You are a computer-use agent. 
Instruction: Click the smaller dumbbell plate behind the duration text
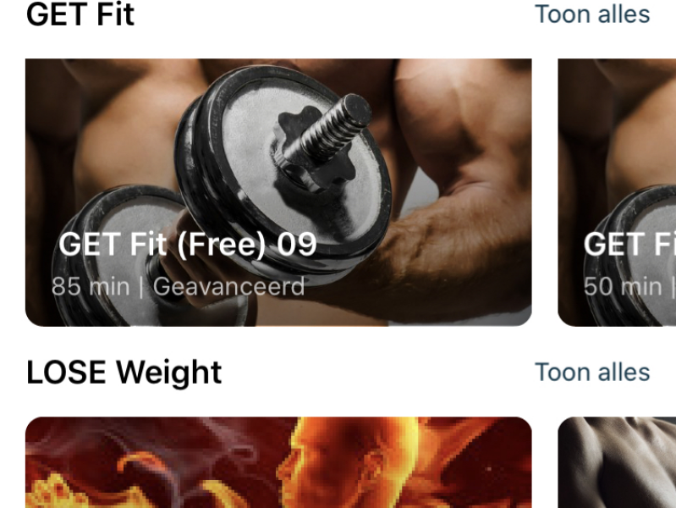(x=117, y=255)
